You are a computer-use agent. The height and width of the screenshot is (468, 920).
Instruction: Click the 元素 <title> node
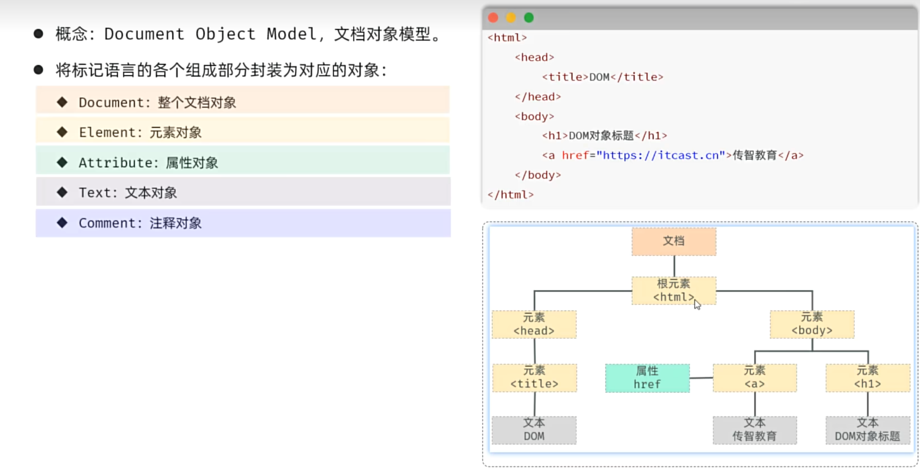[x=534, y=378]
